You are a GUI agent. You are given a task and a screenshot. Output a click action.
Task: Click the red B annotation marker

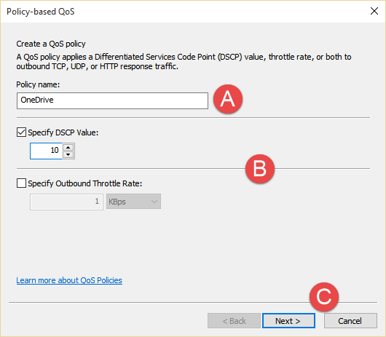click(x=260, y=169)
